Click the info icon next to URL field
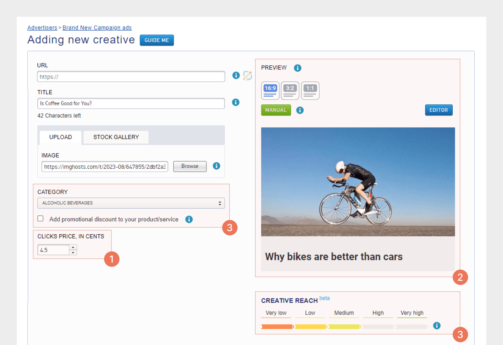503x345 pixels. [x=236, y=75]
